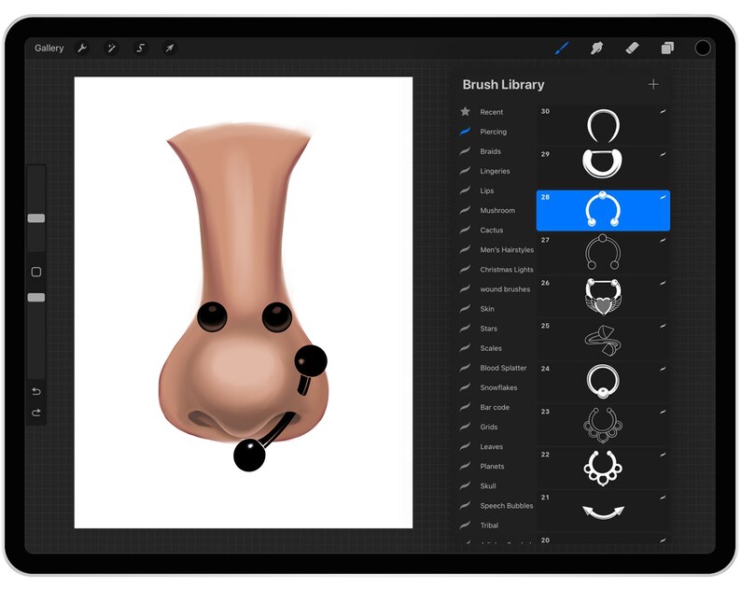The width and height of the screenshot is (741, 589).
Task: Open the Actions wrench menu
Action: coord(82,49)
